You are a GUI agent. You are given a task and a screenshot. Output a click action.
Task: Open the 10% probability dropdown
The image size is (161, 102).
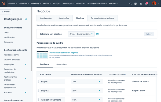[x=87, y=81]
